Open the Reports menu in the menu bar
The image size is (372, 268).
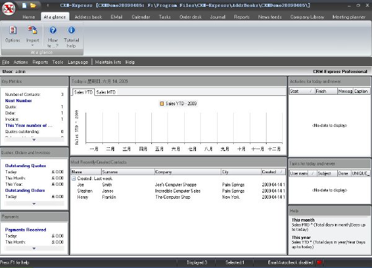(x=40, y=62)
